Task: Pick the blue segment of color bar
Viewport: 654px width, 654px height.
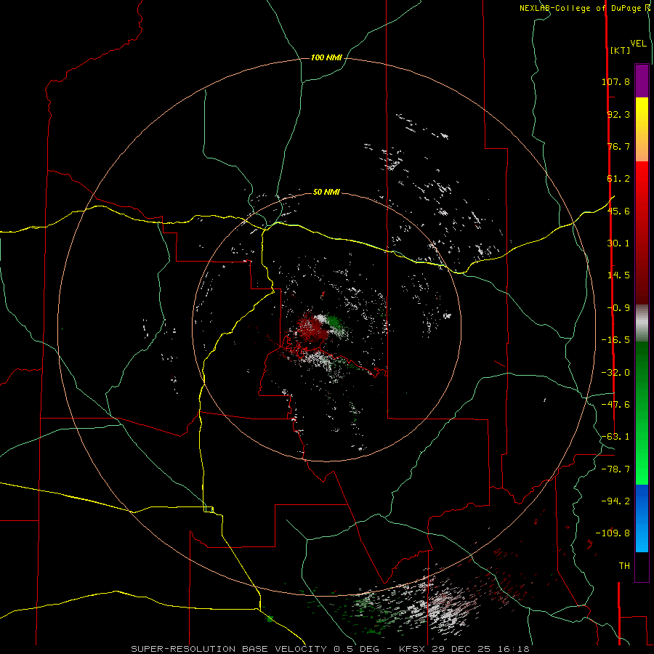Action: [642, 518]
